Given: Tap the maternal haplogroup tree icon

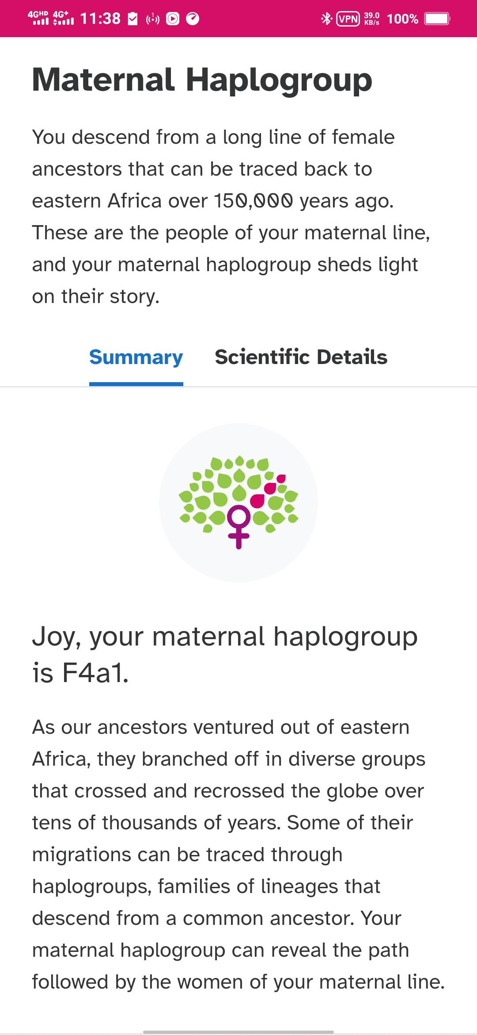Looking at the screenshot, I should (238, 502).
